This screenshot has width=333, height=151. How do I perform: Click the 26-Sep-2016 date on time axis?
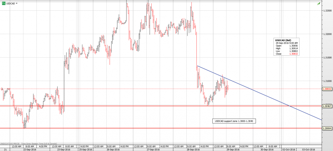pos(113,149)
